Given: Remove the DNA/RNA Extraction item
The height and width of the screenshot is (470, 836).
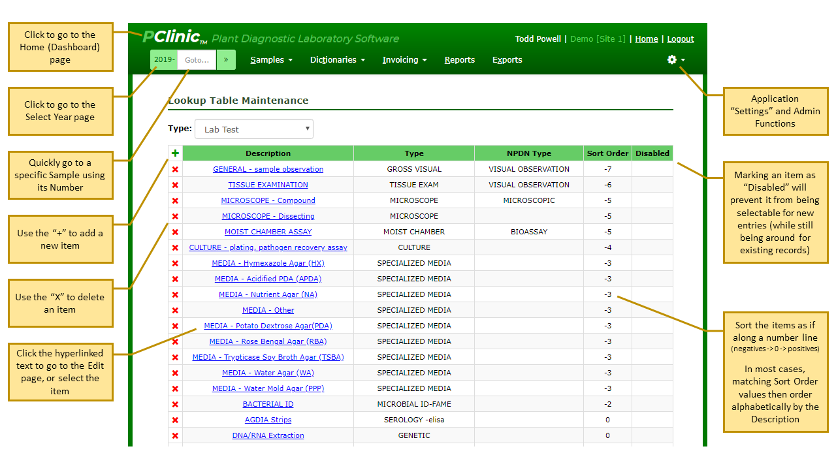Looking at the screenshot, I should [x=175, y=435].
